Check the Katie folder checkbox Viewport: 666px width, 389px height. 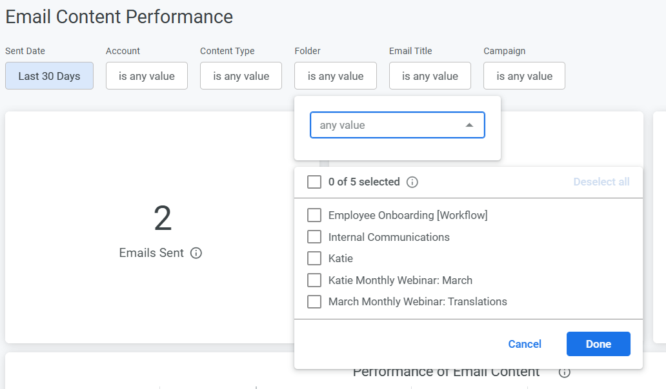click(x=314, y=258)
